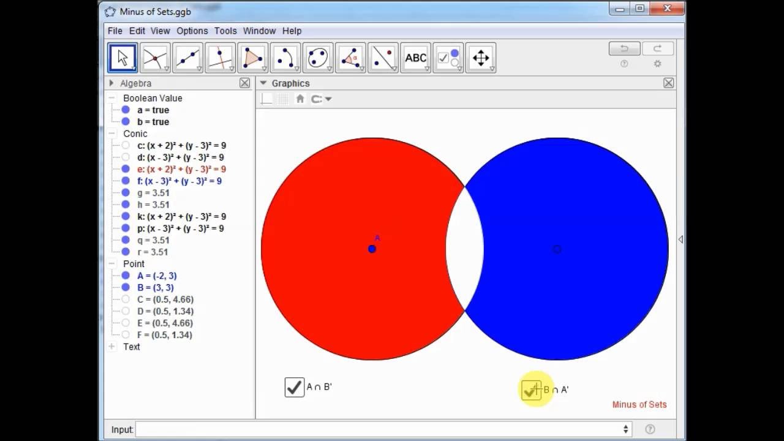The height and width of the screenshot is (441, 784).
Task: Select the Polygon tool
Action: pos(252,58)
